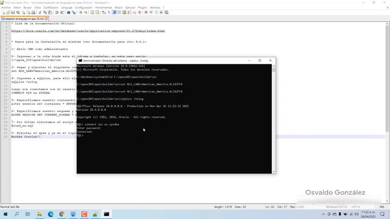
Task: Click the Zoom In toolbar icon
Action: pos(80,12)
